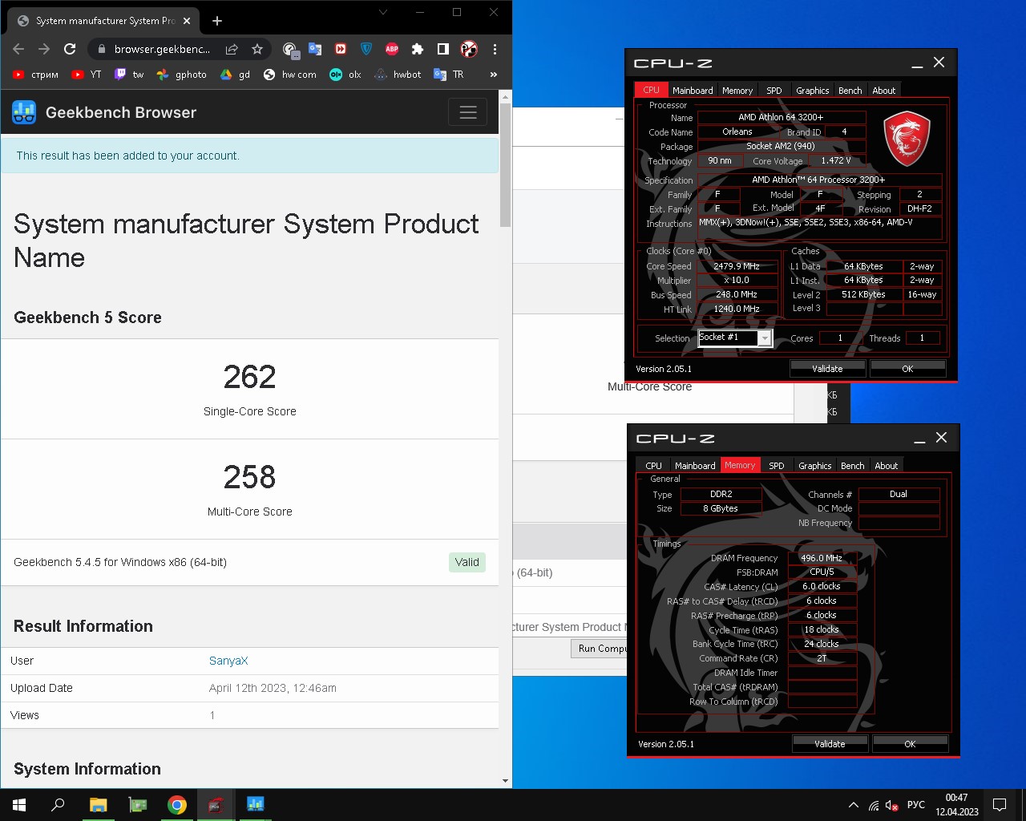Open the Chrome profile avatar
The height and width of the screenshot is (821, 1026).
(469, 49)
